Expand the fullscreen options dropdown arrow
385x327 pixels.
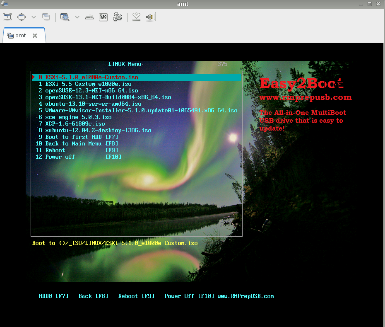tap(34, 17)
